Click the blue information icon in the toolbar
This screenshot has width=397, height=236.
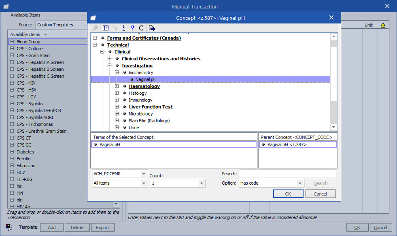[x=123, y=28]
